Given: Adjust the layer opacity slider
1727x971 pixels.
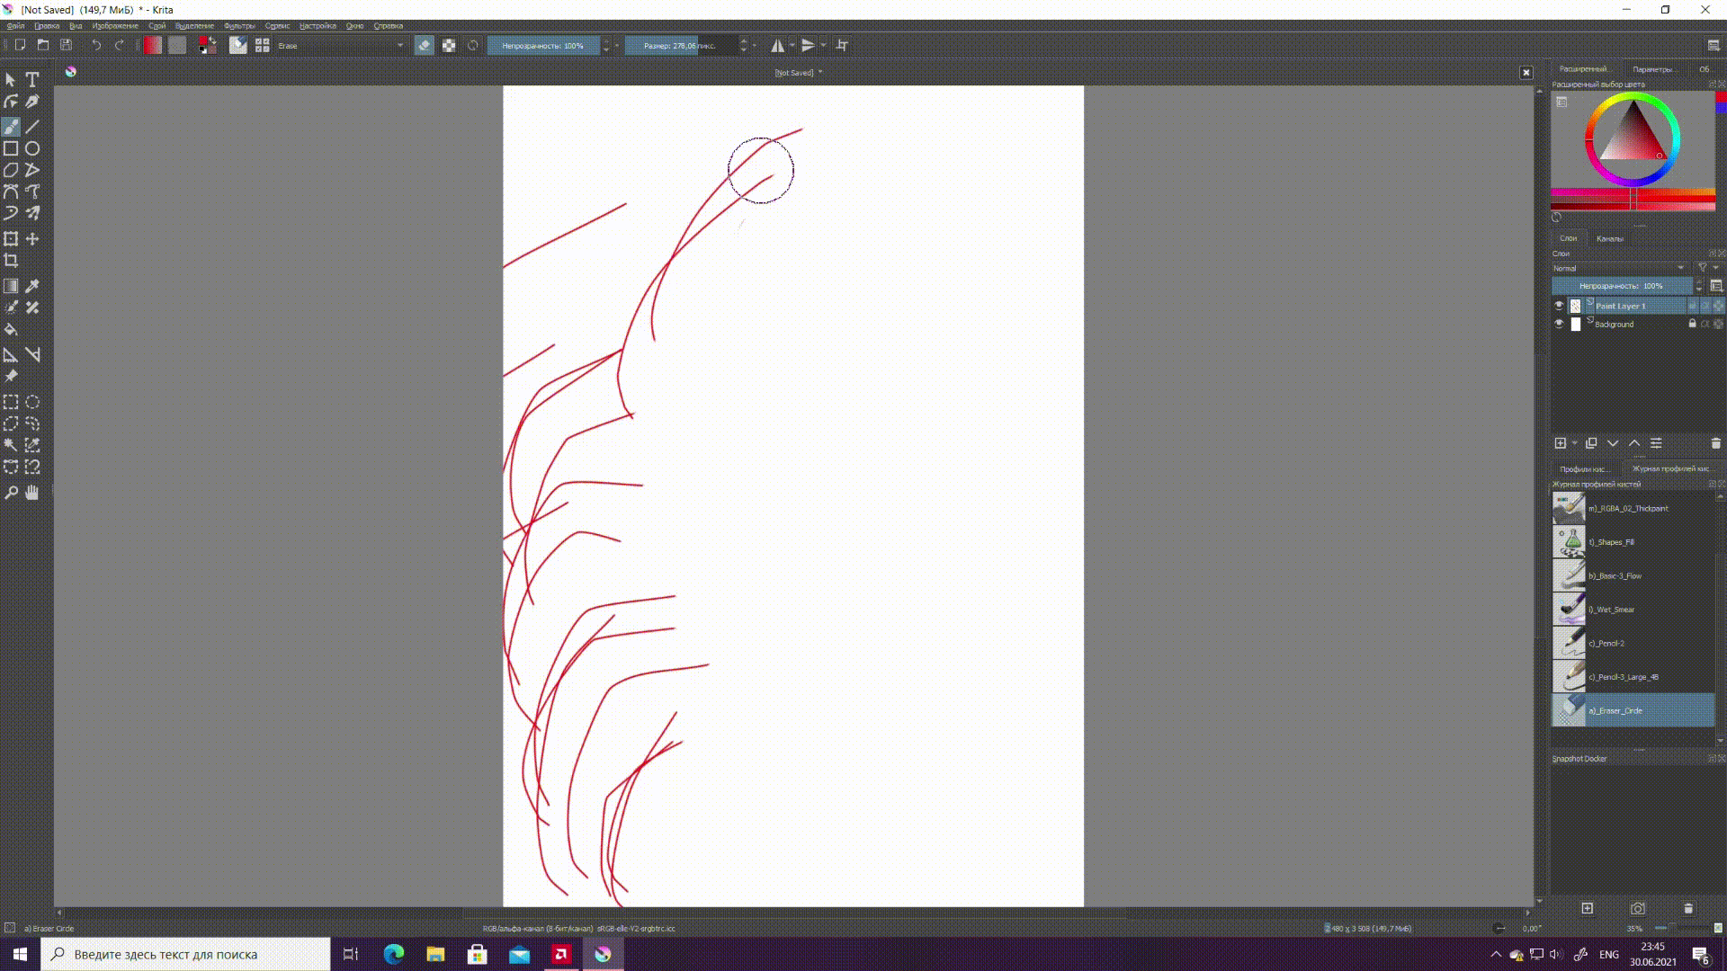Looking at the screenshot, I should [1621, 286].
